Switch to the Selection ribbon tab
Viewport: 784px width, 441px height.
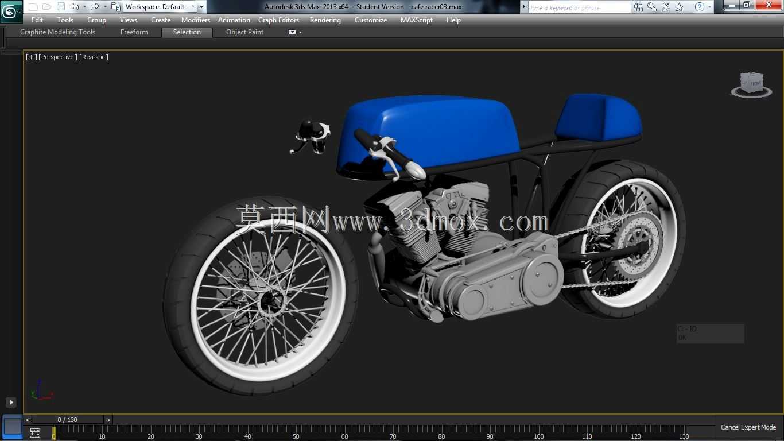tap(187, 32)
